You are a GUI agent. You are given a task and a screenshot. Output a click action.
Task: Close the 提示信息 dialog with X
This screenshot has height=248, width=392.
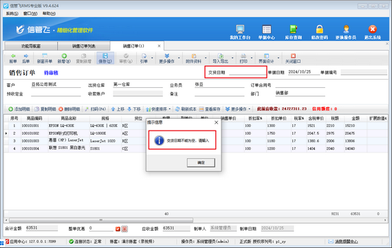pos(216,122)
